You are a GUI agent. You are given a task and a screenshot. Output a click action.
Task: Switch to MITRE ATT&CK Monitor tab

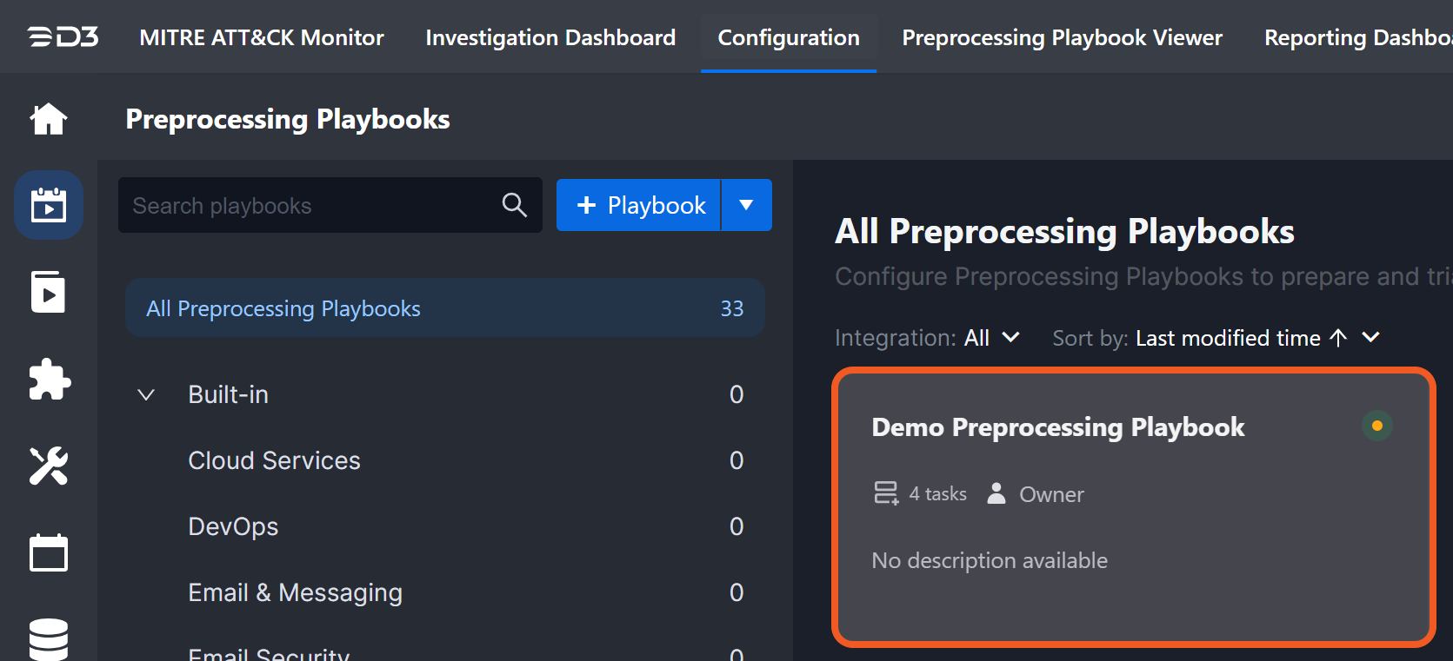pos(262,37)
